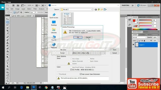Uncheck the ICC Profile checkbox
The height and width of the screenshot is (90, 161).
(x=71, y=69)
